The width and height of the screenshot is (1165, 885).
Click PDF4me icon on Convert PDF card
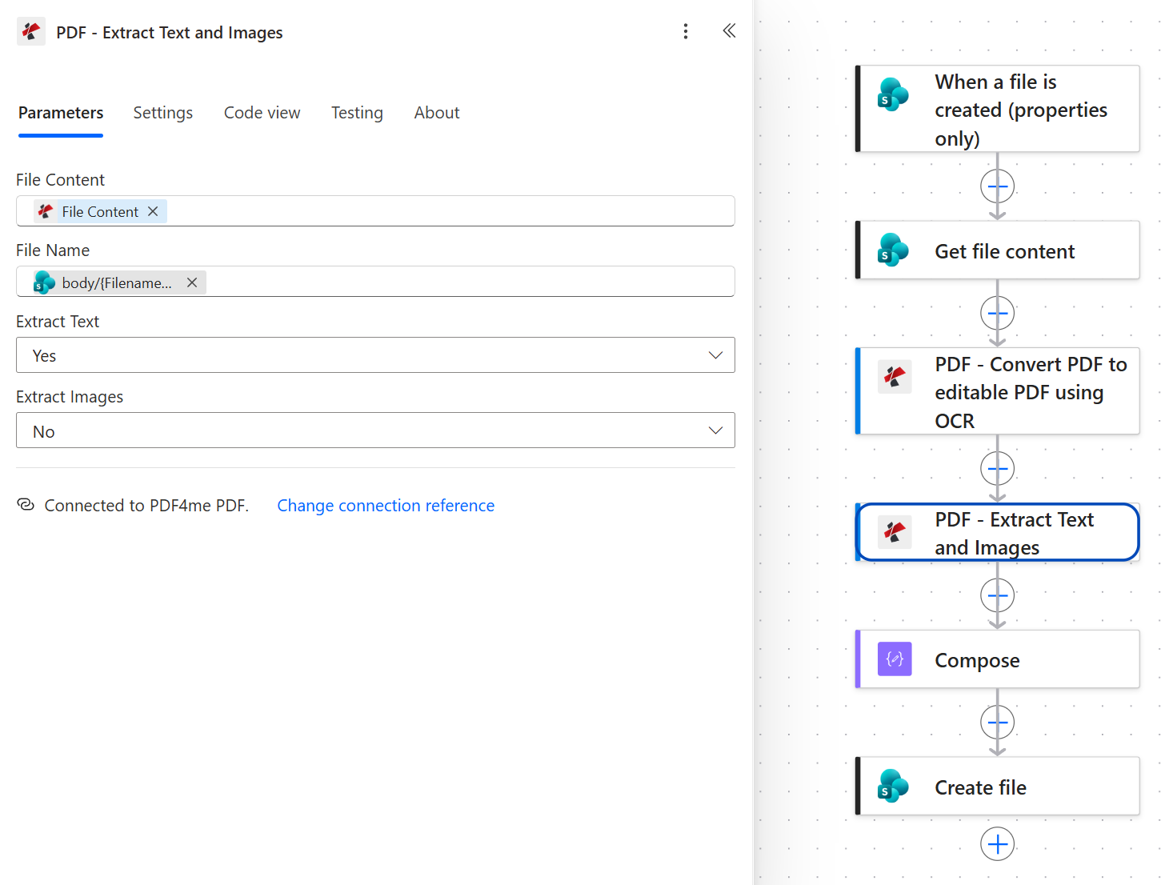click(x=895, y=376)
